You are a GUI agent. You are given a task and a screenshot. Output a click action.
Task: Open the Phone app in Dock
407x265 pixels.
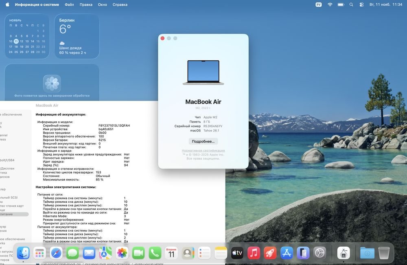coord(155,253)
